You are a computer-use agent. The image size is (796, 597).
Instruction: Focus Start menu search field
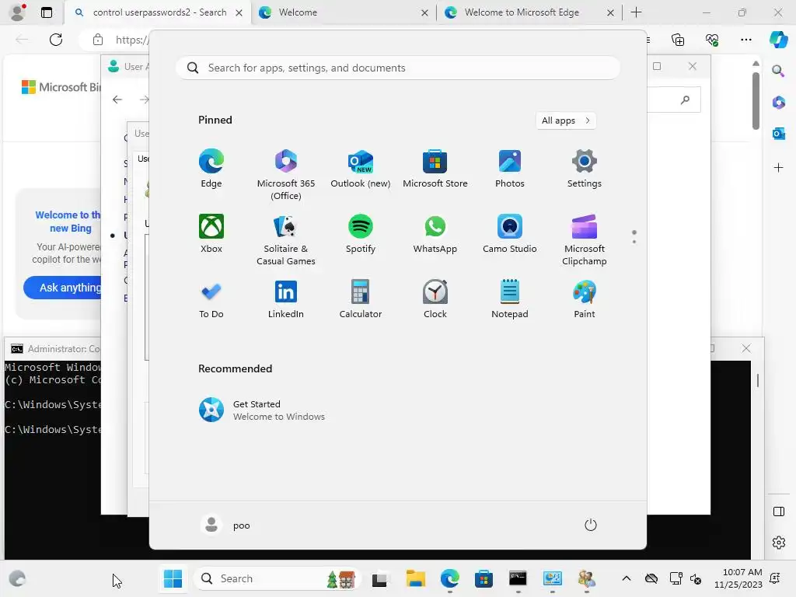pos(398,68)
